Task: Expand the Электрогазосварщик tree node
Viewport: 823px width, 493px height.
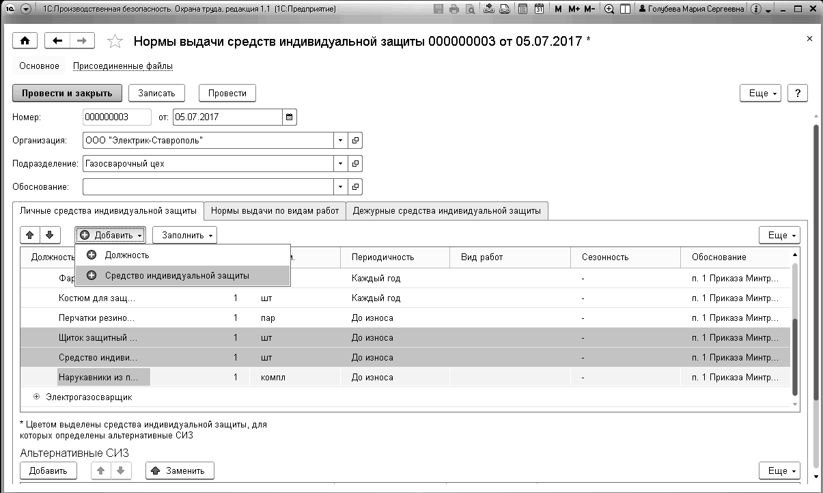Action: coord(37,397)
